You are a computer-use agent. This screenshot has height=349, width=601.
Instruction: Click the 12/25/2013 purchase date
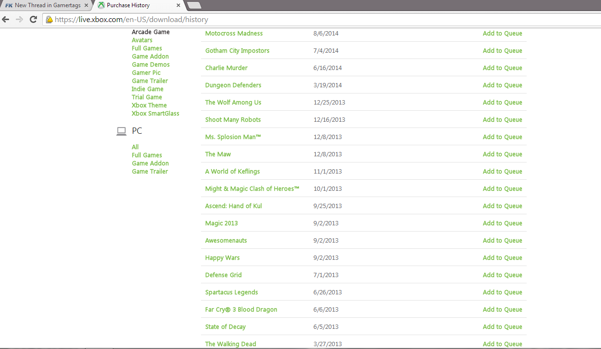[x=329, y=103]
